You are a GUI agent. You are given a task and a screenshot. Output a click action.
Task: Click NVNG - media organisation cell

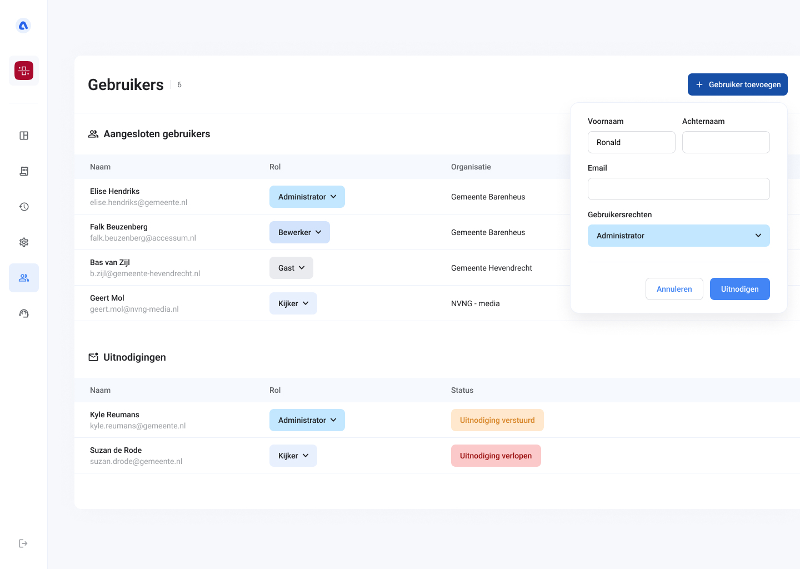pyautogui.click(x=476, y=303)
